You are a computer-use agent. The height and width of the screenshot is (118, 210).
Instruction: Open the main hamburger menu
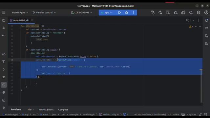coord(4,12)
